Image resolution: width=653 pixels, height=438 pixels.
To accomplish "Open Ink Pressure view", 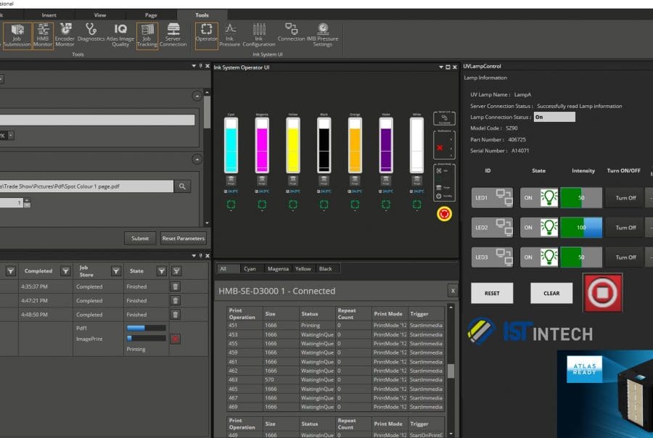I will (229, 35).
